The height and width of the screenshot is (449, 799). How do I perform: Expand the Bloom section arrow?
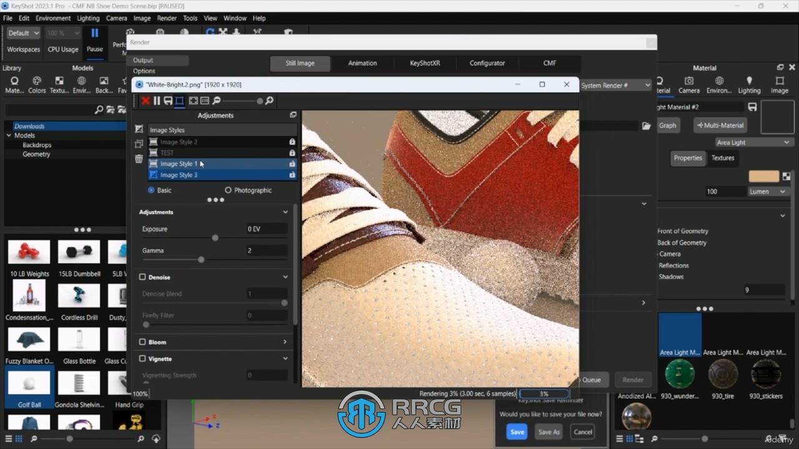(x=285, y=342)
